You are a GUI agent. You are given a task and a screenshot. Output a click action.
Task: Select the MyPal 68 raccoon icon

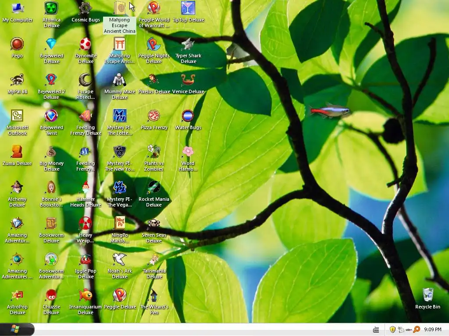17,80
